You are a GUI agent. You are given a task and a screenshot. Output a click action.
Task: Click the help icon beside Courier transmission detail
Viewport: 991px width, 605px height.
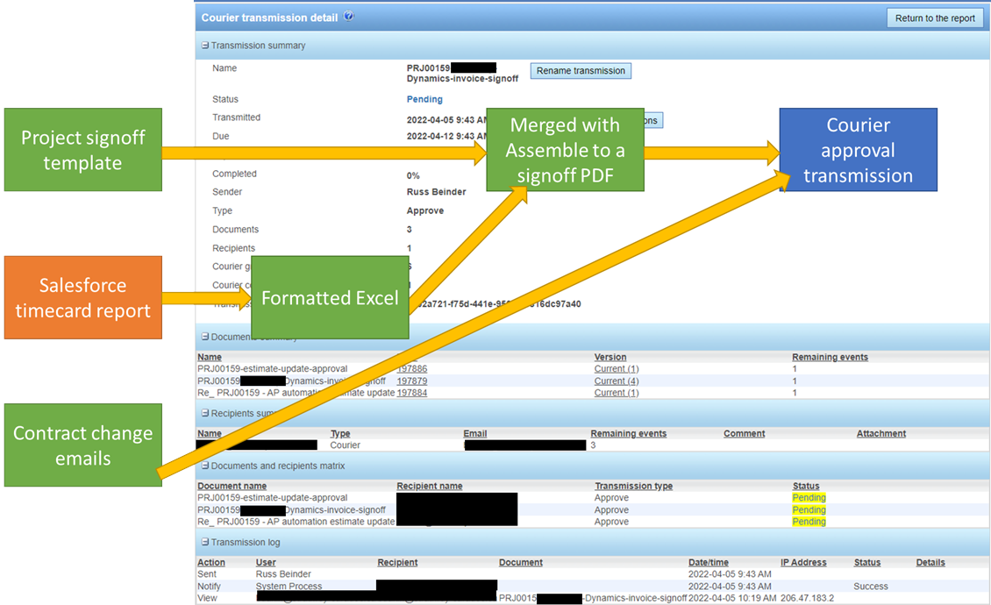(x=349, y=16)
